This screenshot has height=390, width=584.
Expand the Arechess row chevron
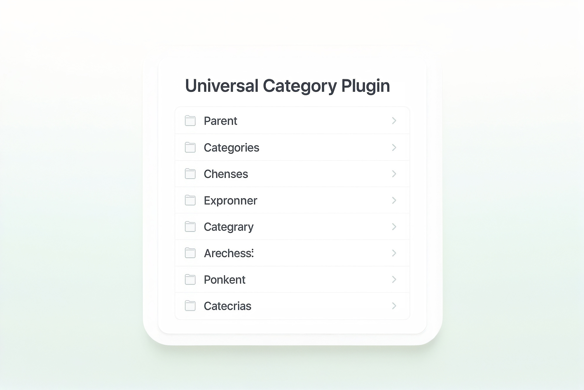point(394,253)
